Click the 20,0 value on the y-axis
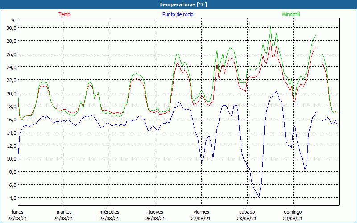 click(12, 93)
